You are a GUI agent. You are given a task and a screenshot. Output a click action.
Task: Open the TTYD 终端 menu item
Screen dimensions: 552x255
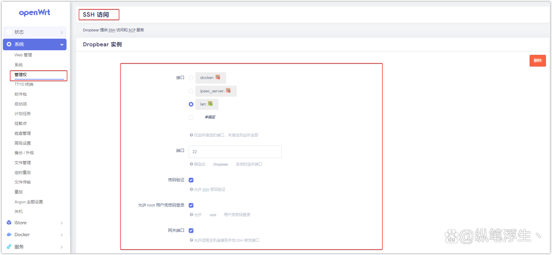pos(24,84)
